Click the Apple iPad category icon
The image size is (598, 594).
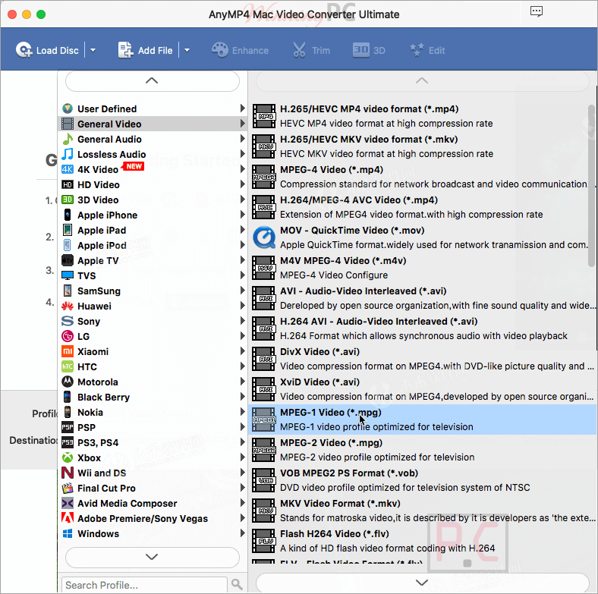coord(68,230)
